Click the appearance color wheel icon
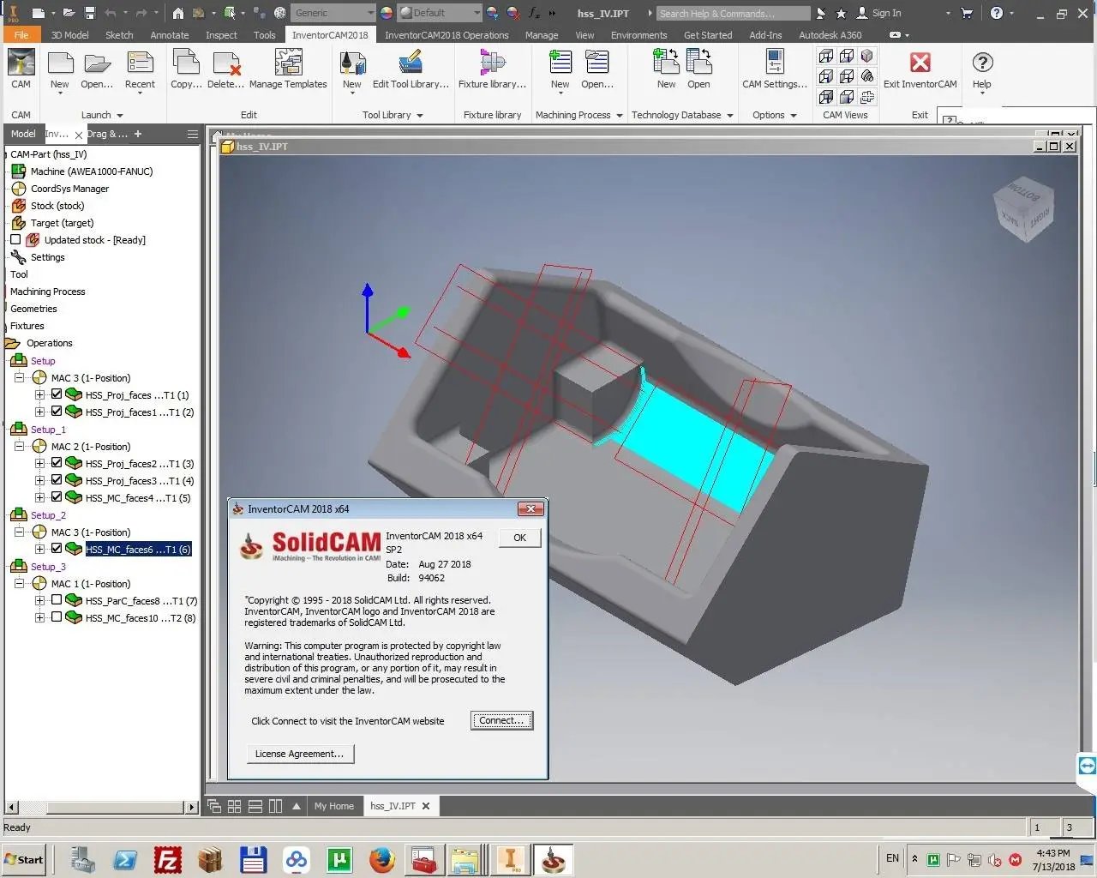1097x878 pixels. coord(386,13)
